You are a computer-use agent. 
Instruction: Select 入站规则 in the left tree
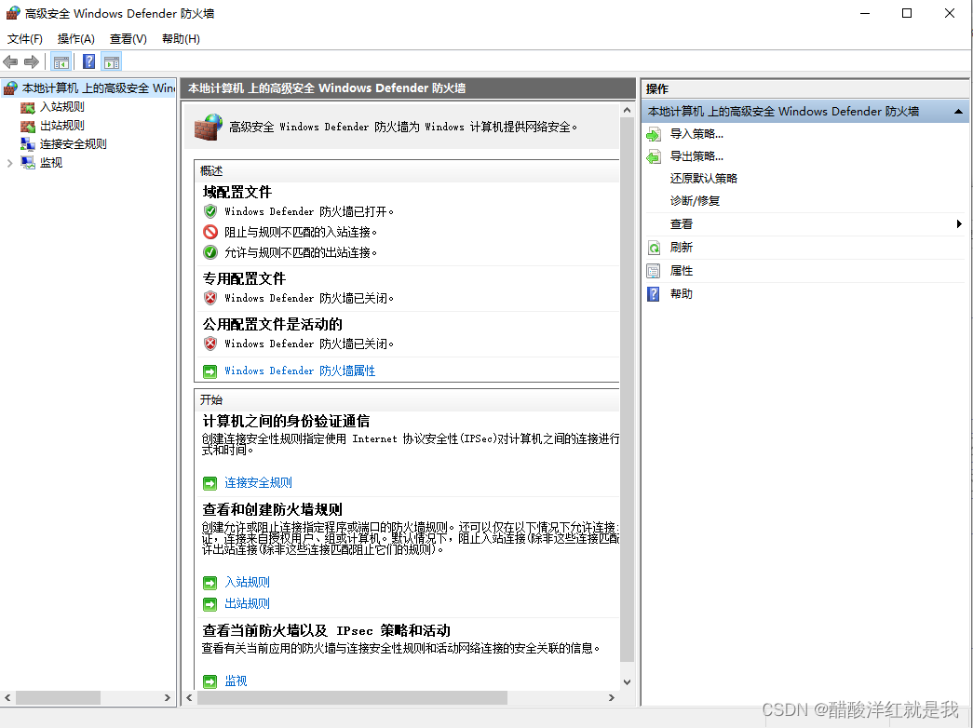[62, 107]
